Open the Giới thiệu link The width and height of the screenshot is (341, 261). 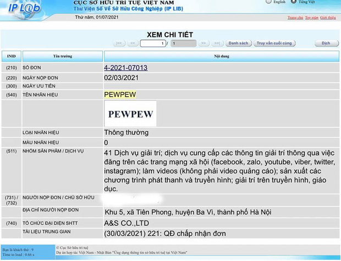pyautogui.click(x=328, y=18)
